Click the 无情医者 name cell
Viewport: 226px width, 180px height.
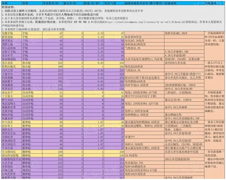click(11, 137)
